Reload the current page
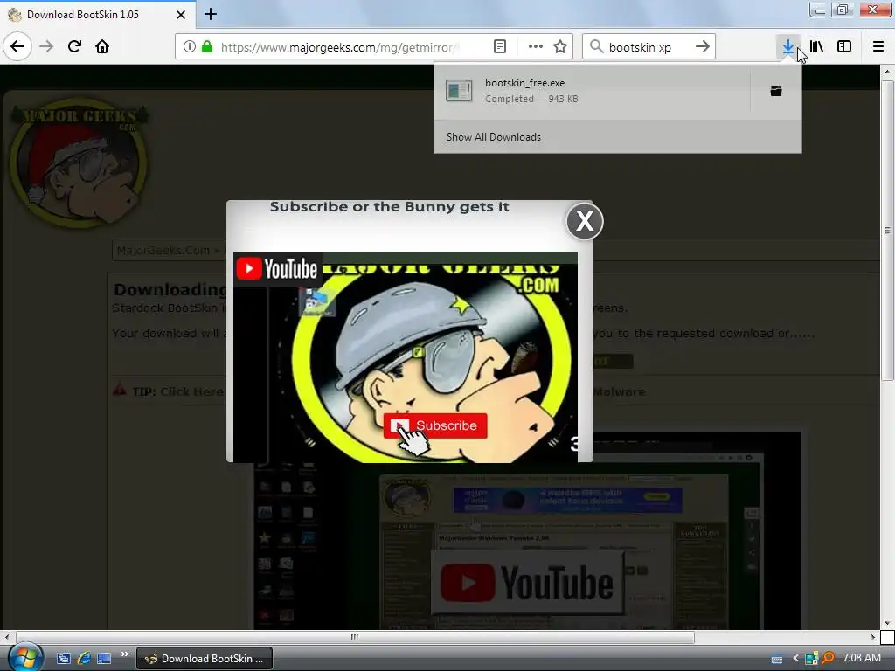 tap(74, 46)
